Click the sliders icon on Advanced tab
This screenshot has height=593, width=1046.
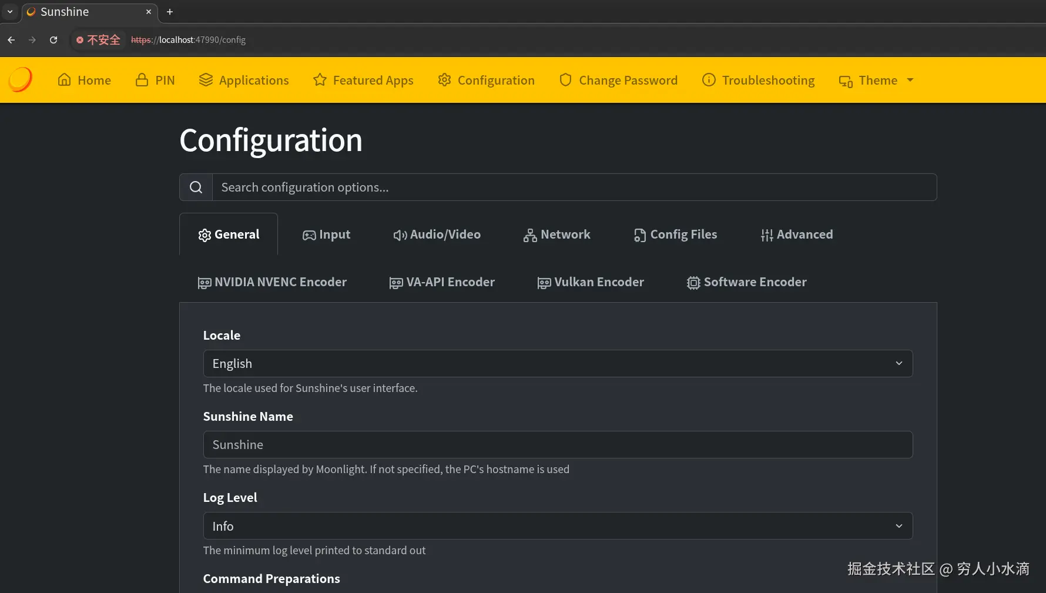click(x=767, y=235)
